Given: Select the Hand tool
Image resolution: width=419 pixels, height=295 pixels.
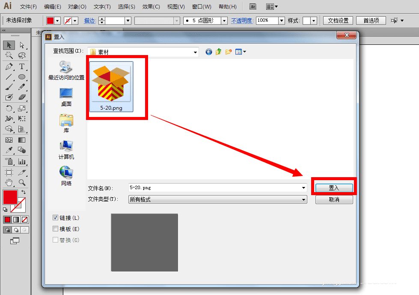Looking at the screenshot, I should (9, 183).
